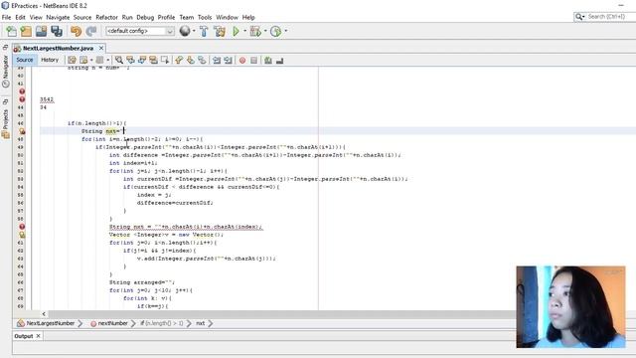Click the Find Selection magnifier icon
This screenshot has height=358, width=636.
coord(119,60)
